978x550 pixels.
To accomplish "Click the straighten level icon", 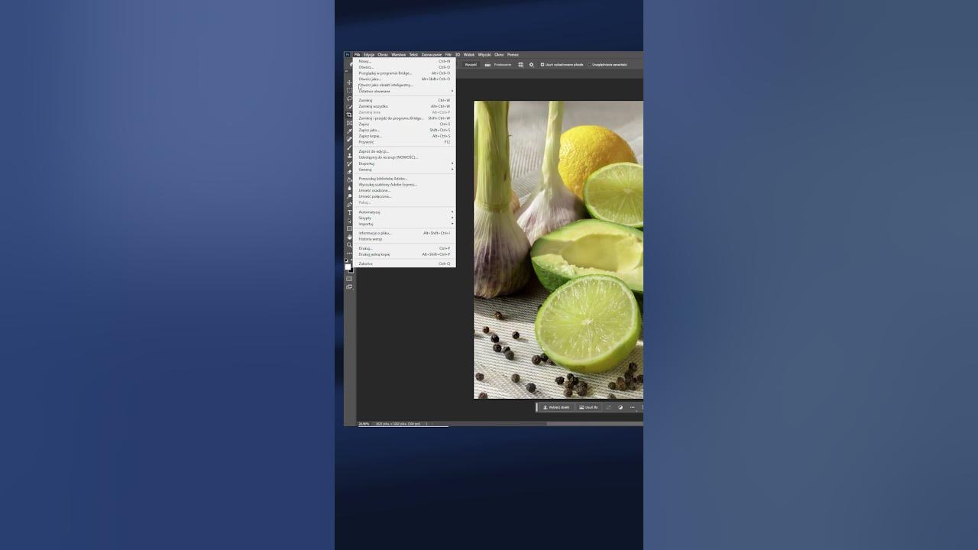I will [x=487, y=65].
